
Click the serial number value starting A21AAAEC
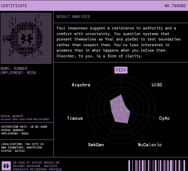point(25,119)
